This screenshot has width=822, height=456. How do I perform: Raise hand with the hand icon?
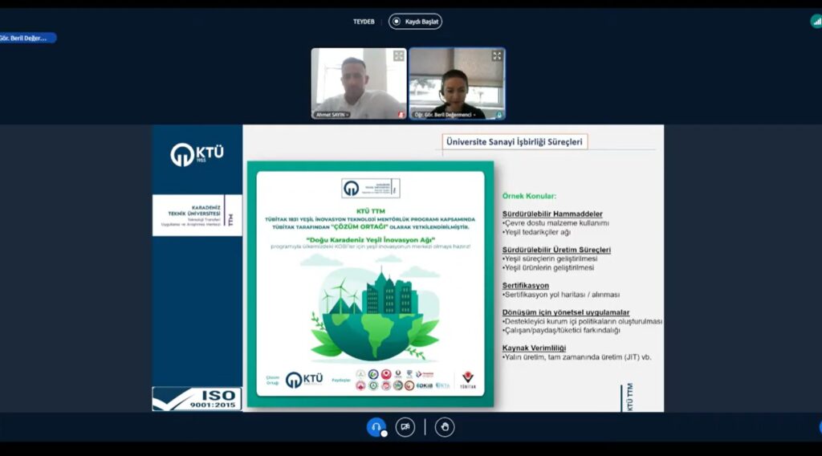coord(445,427)
